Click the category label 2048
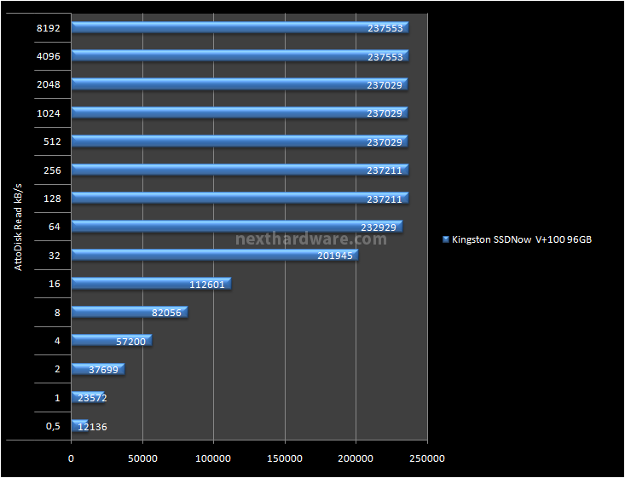625x478 pixels. tap(49, 85)
